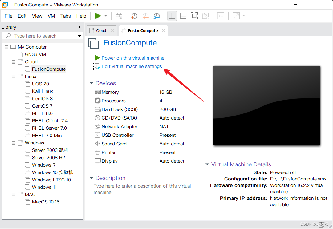Click the CD/DVD (SATA) device icon
This screenshot has width=333, height=229.
point(97,118)
